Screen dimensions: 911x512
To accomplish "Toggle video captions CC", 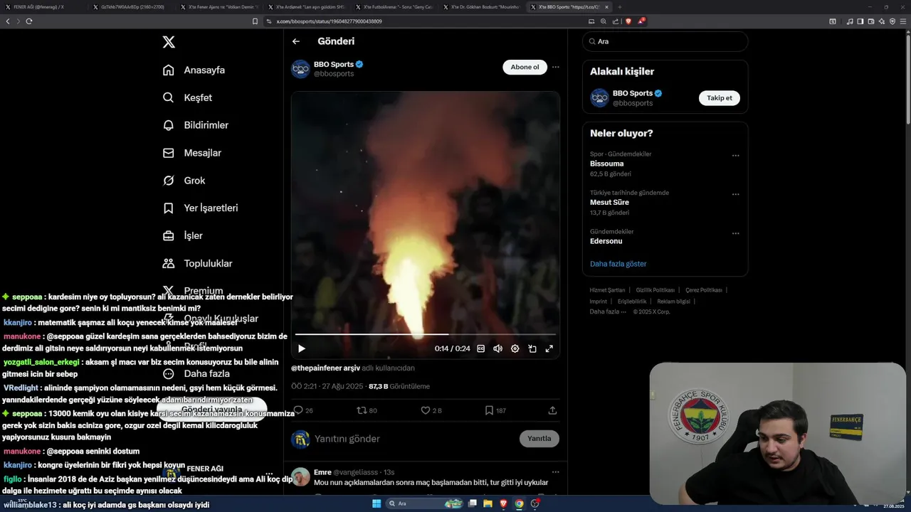I will tap(480, 348).
